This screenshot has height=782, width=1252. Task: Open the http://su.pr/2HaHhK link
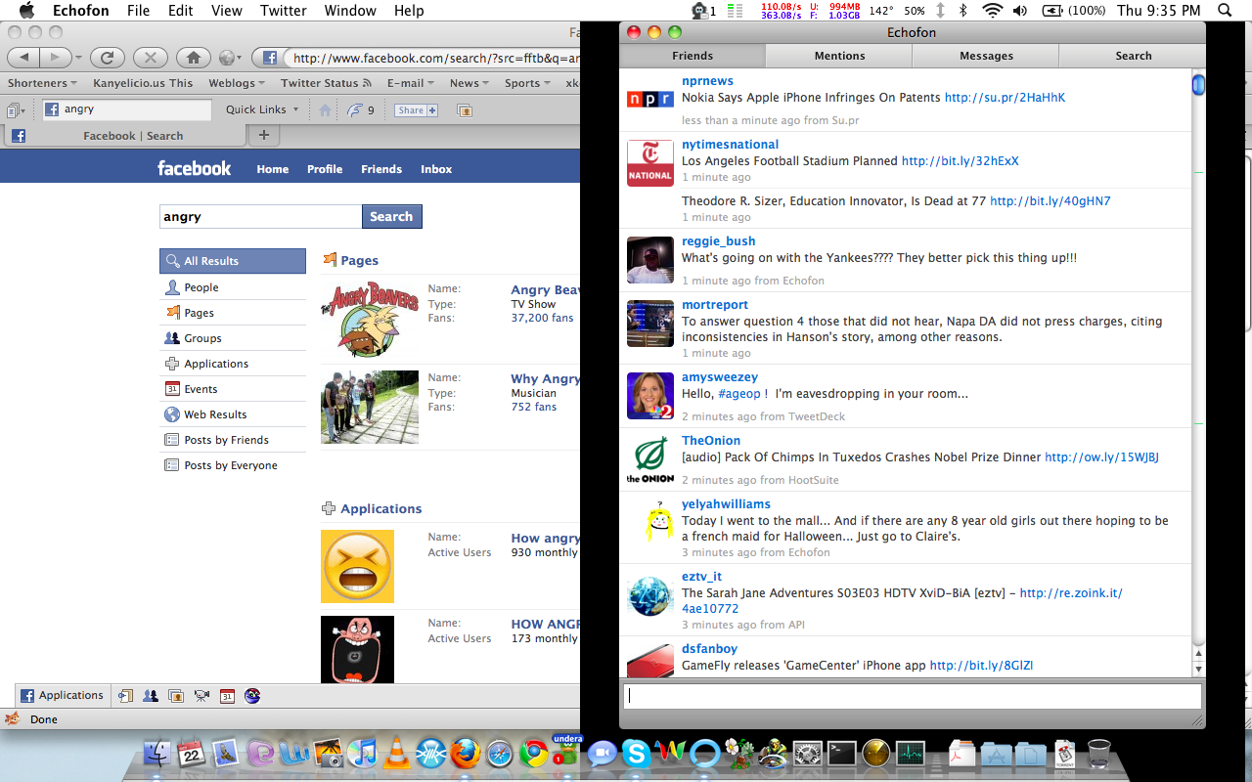pyautogui.click(x=1005, y=98)
